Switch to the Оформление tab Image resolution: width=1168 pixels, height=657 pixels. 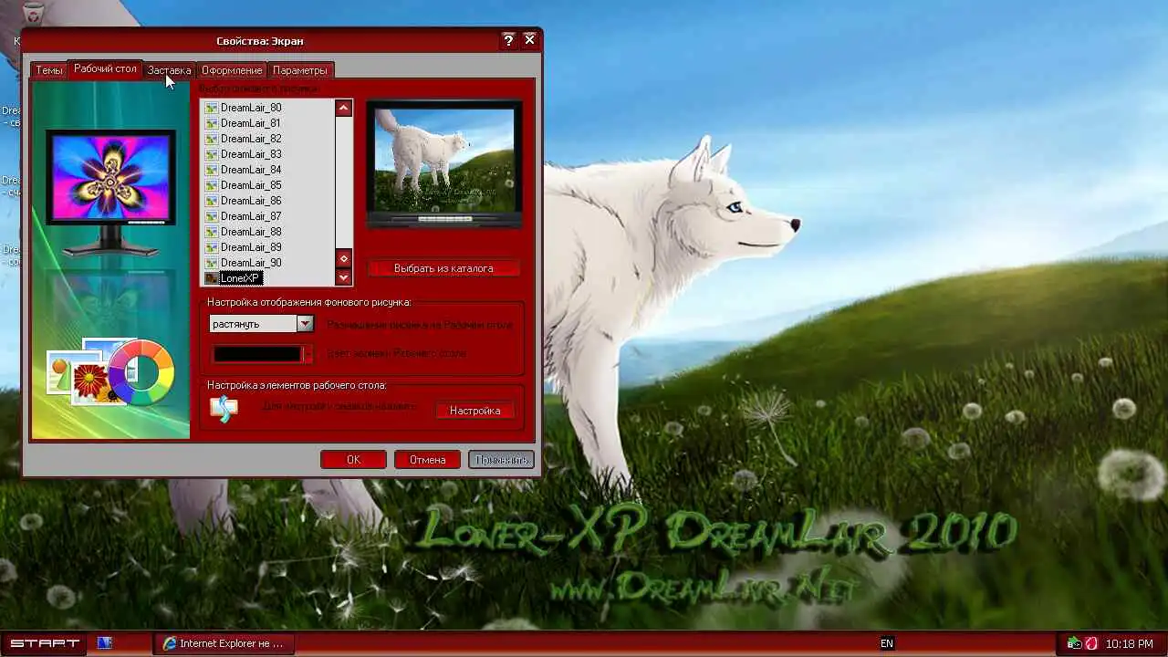[x=232, y=70]
